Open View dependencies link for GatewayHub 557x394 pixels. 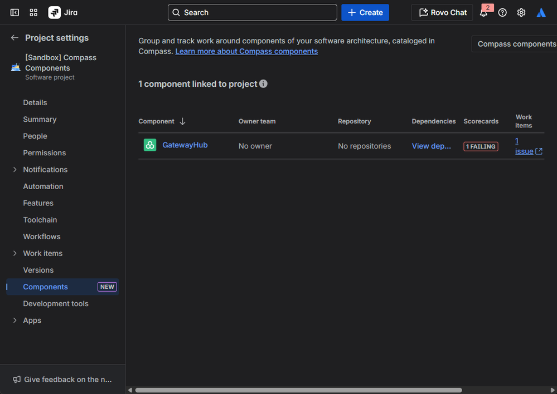(x=431, y=146)
